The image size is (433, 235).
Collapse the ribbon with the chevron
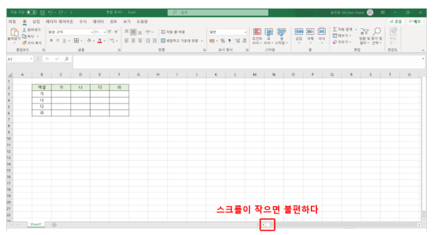click(x=423, y=50)
